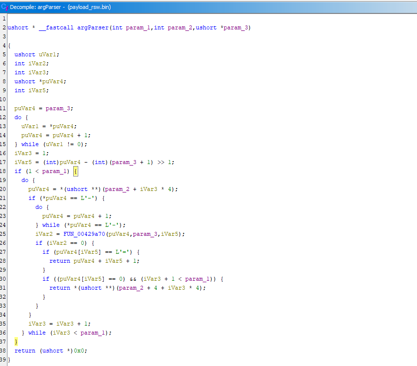Click 'puVar4 = param_3;' on line 11

pos(44,108)
